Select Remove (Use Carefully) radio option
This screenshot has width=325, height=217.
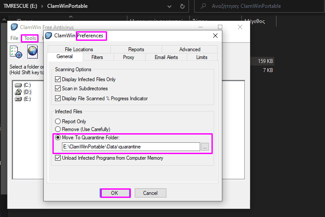point(58,129)
